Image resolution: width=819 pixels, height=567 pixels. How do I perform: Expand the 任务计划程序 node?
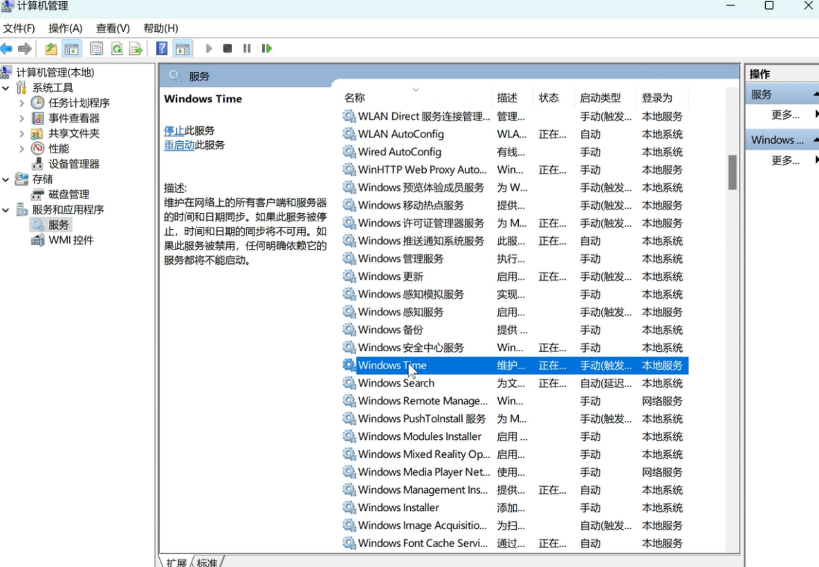click(x=21, y=103)
